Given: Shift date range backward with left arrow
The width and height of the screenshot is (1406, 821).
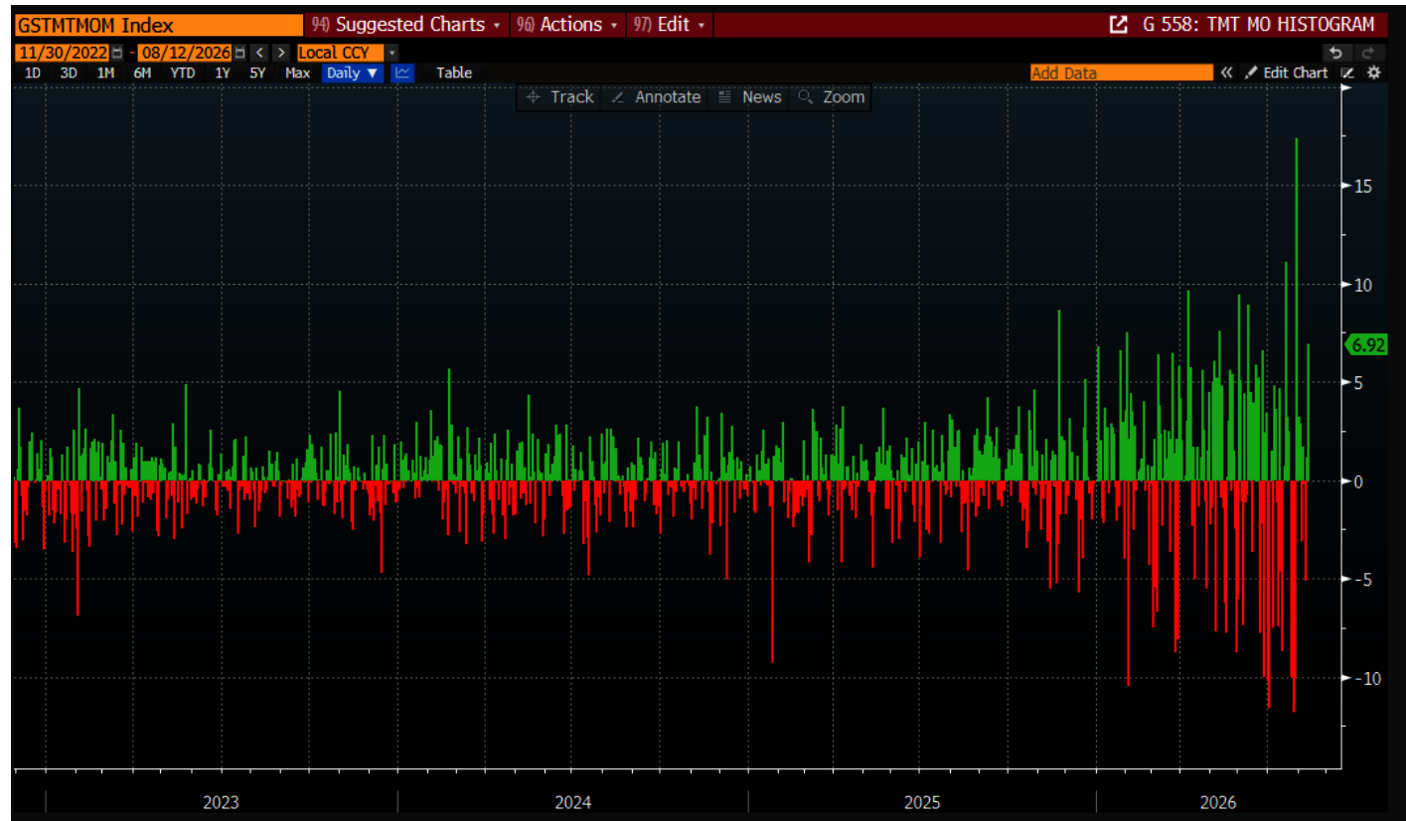Looking at the screenshot, I should pyautogui.click(x=259, y=53).
